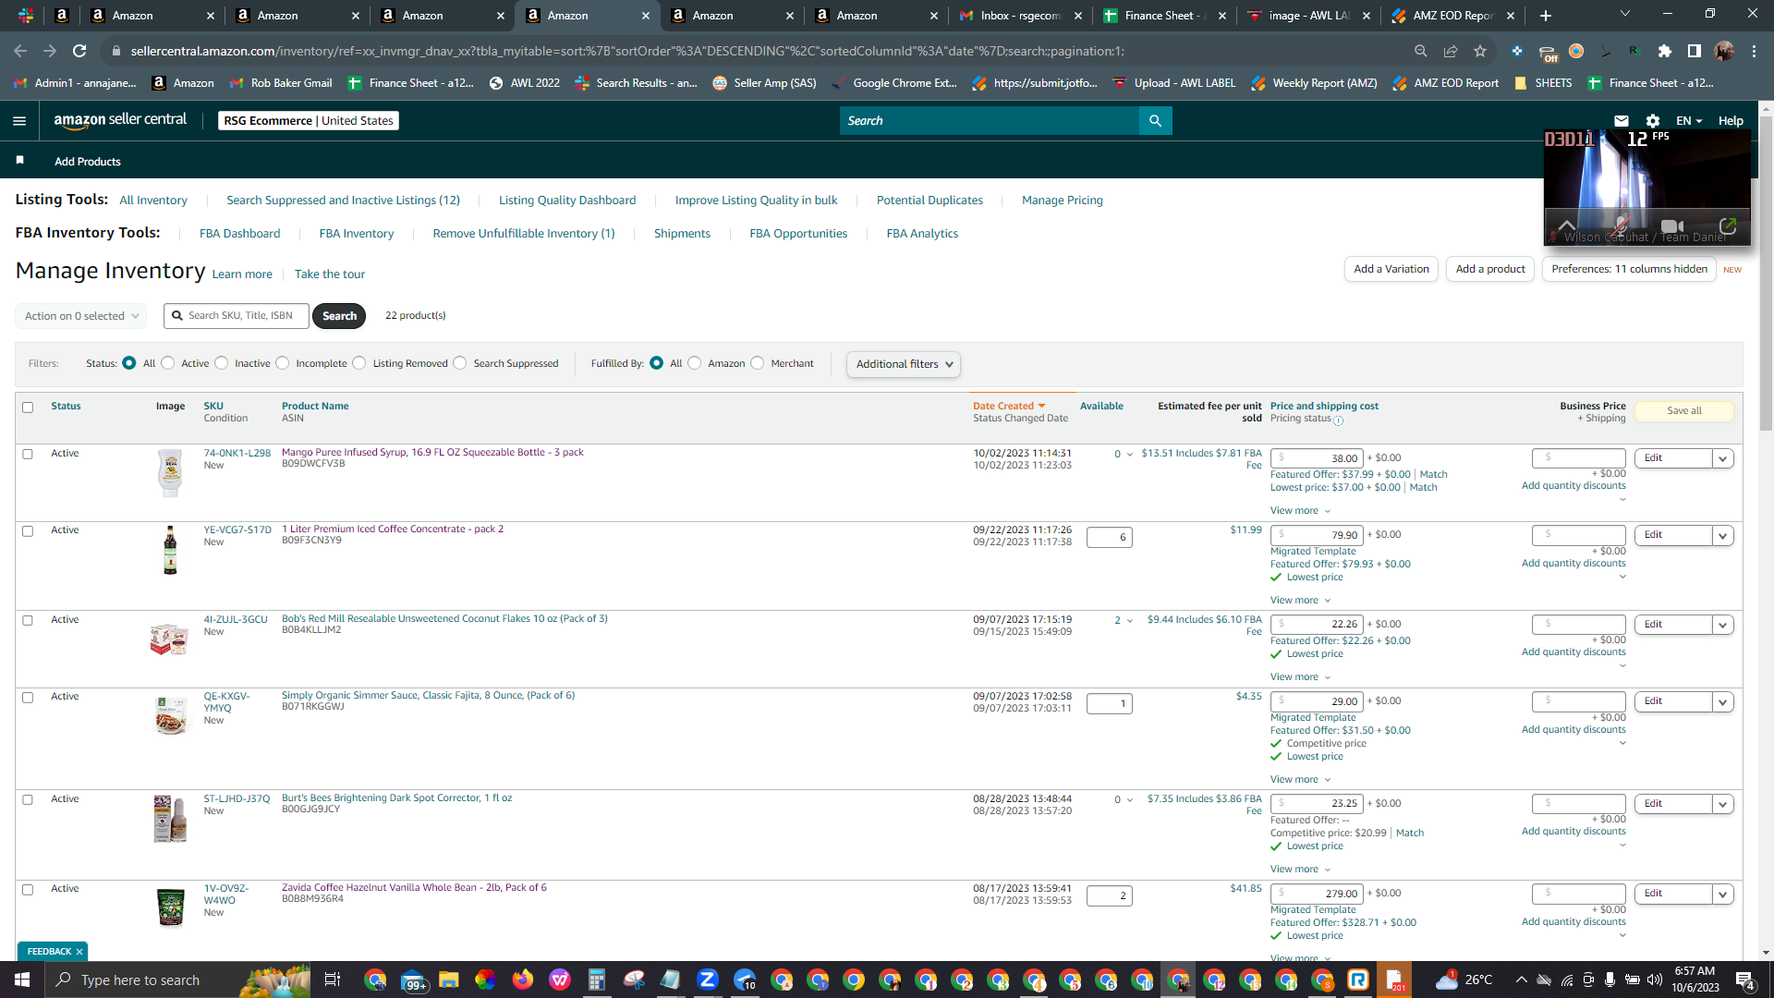Click the video camera icon in the overlay
The image size is (1774, 998).
[x=1672, y=226]
